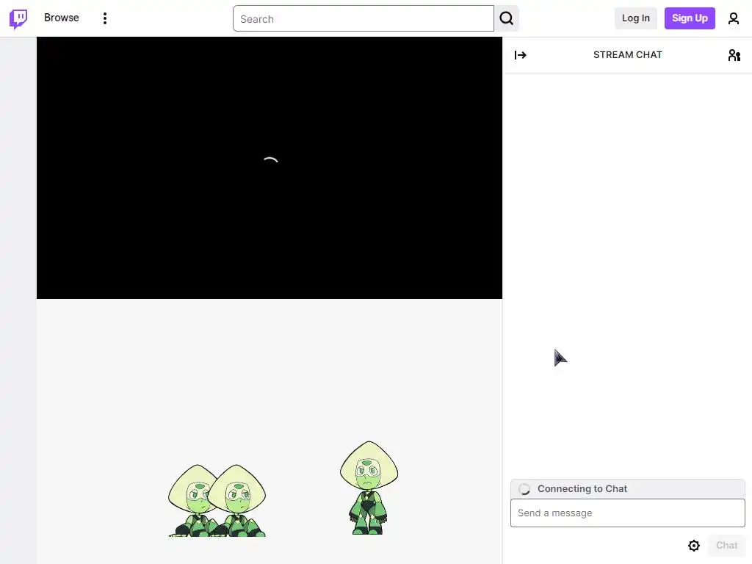752x564 pixels.
Task: Open the user account icon menu
Action: 734,18
